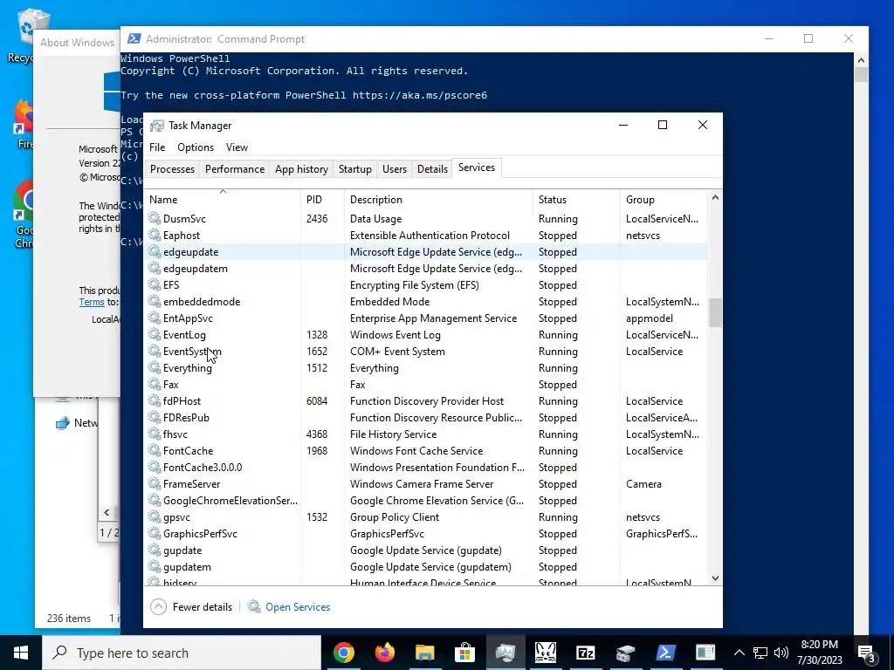The width and height of the screenshot is (894, 670).
Task: Click the Terms link in About Windows
Action: (x=92, y=302)
